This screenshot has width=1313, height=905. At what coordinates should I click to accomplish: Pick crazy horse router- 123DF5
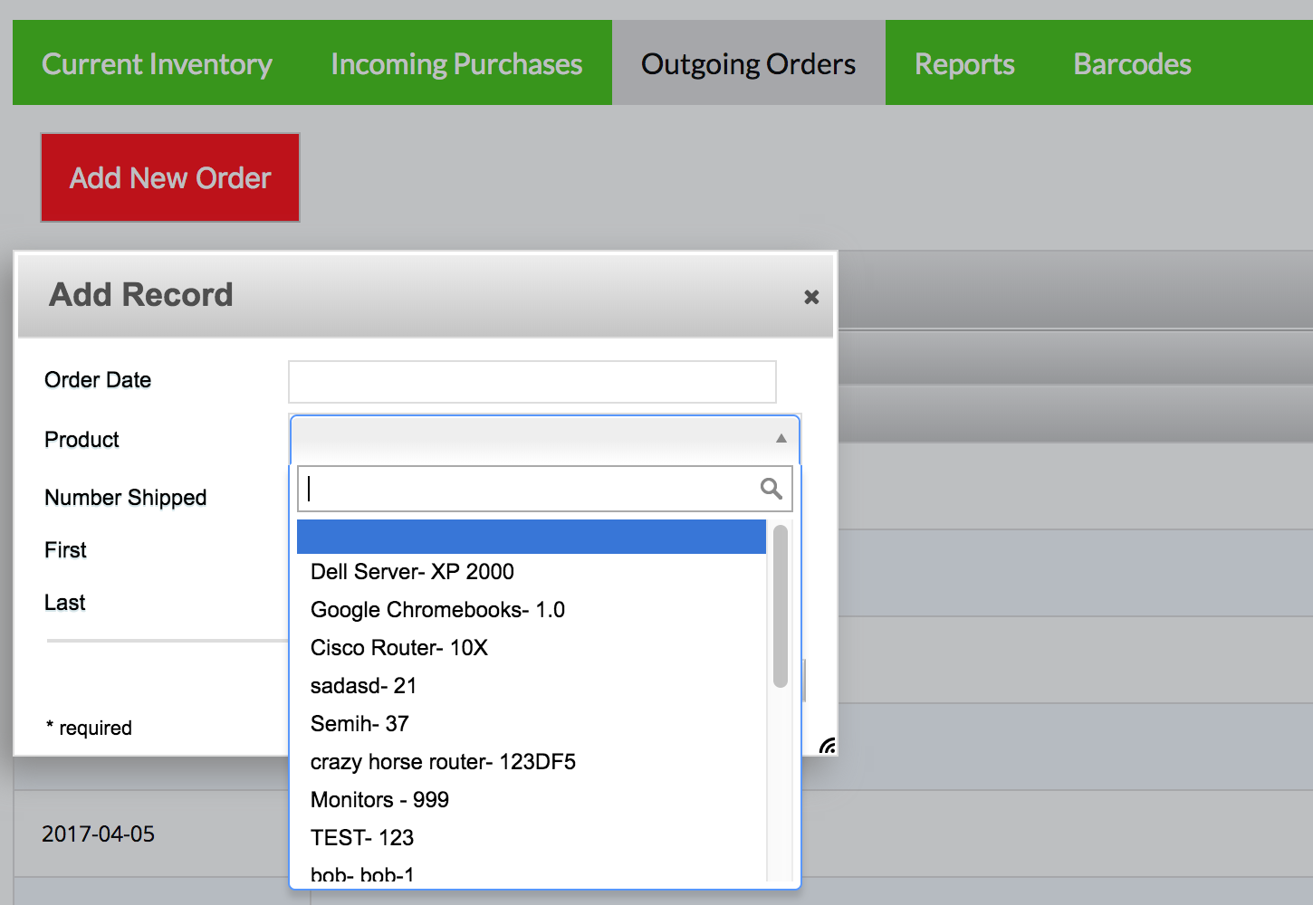(x=532, y=762)
